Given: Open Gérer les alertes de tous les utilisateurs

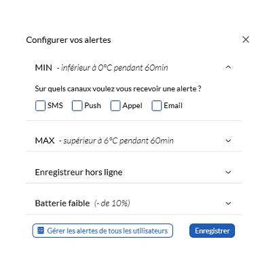Looking at the screenshot, I should (x=103, y=231).
